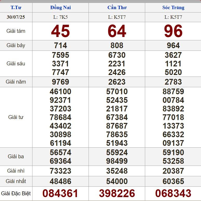The image size is (201, 201).
Task: Click Giải tám number 96 for Sóc Trăng
Action: click(x=173, y=31)
